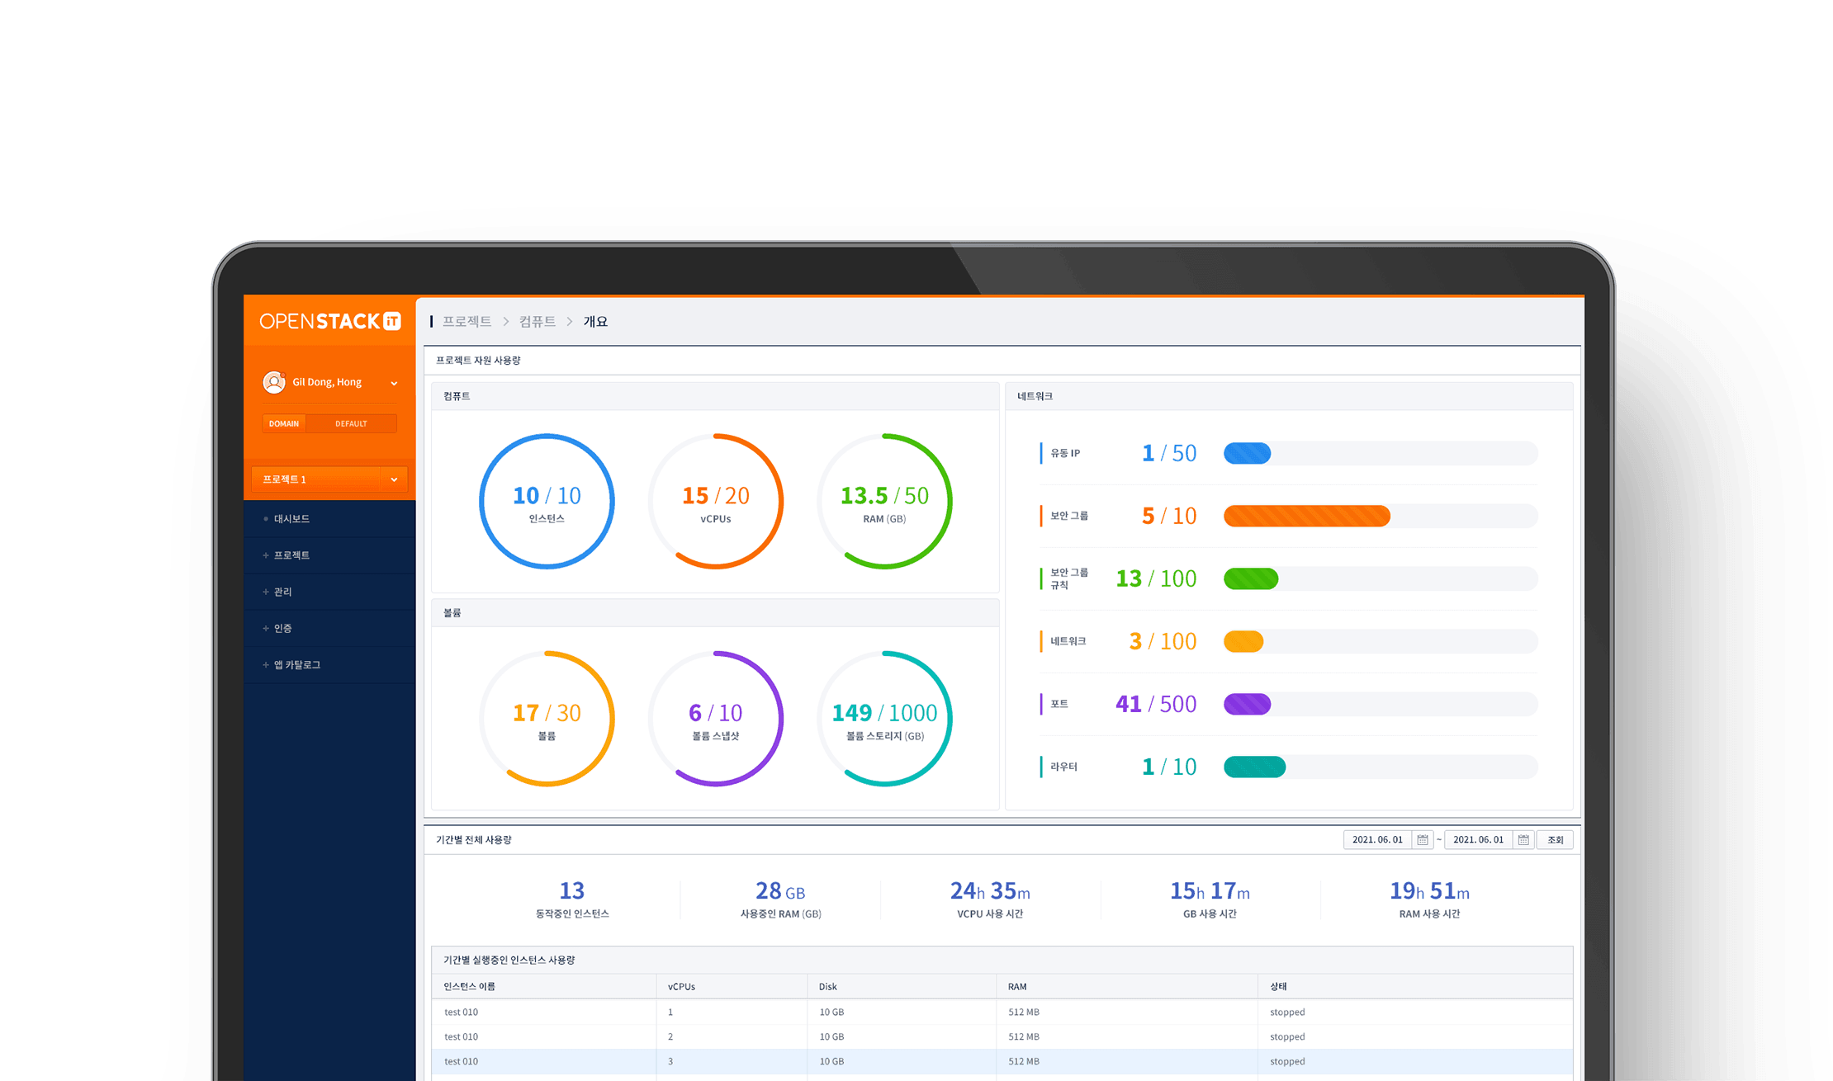Viewport: 1833px width, 1081px height.
Task: Click the 인스턴스 10/10 gauge circle
Action: 547,501
